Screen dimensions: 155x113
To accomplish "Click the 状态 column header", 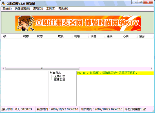I will pos(46,36).
